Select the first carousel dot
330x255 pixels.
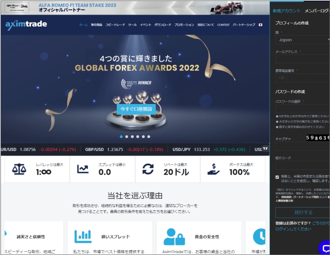(121, 136)
